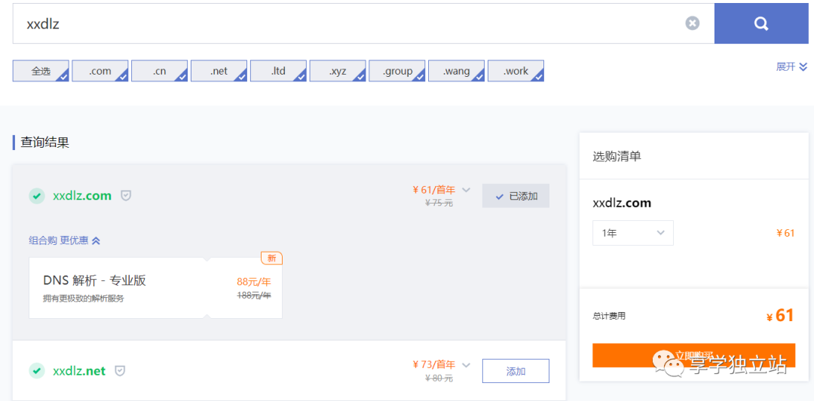This screenshot has height=401, width=814.
Task: Toggle the .com suffix filter
Action: click(100, 71)
